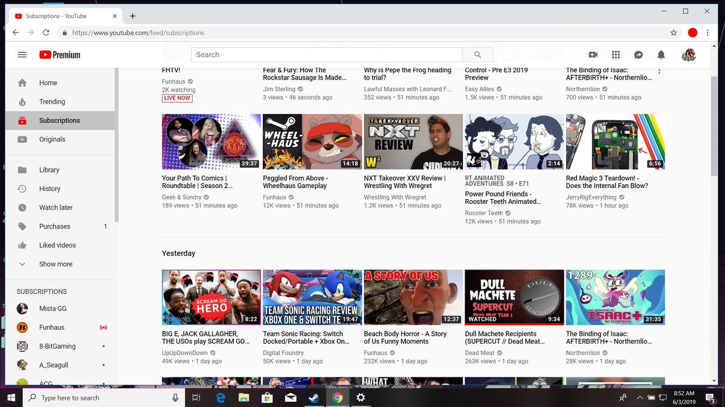
Task: Open Liked videos in sidebar
Action: tap(60, 245)
